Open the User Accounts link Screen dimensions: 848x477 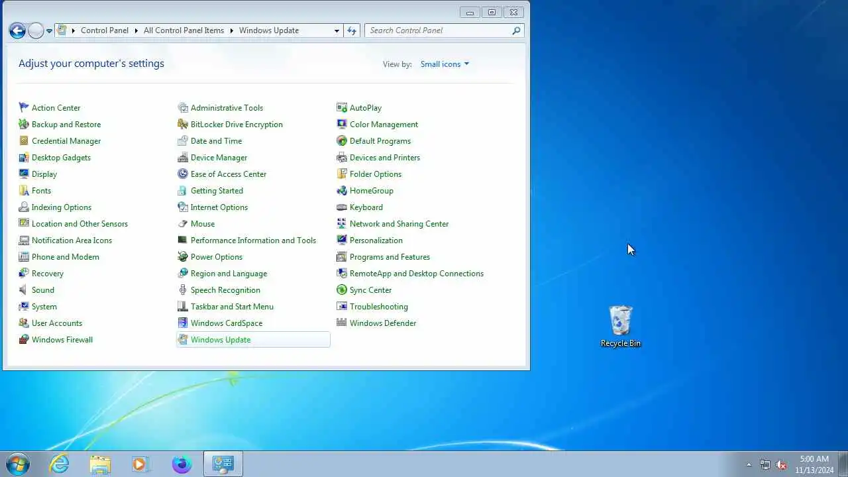point(57,323)
